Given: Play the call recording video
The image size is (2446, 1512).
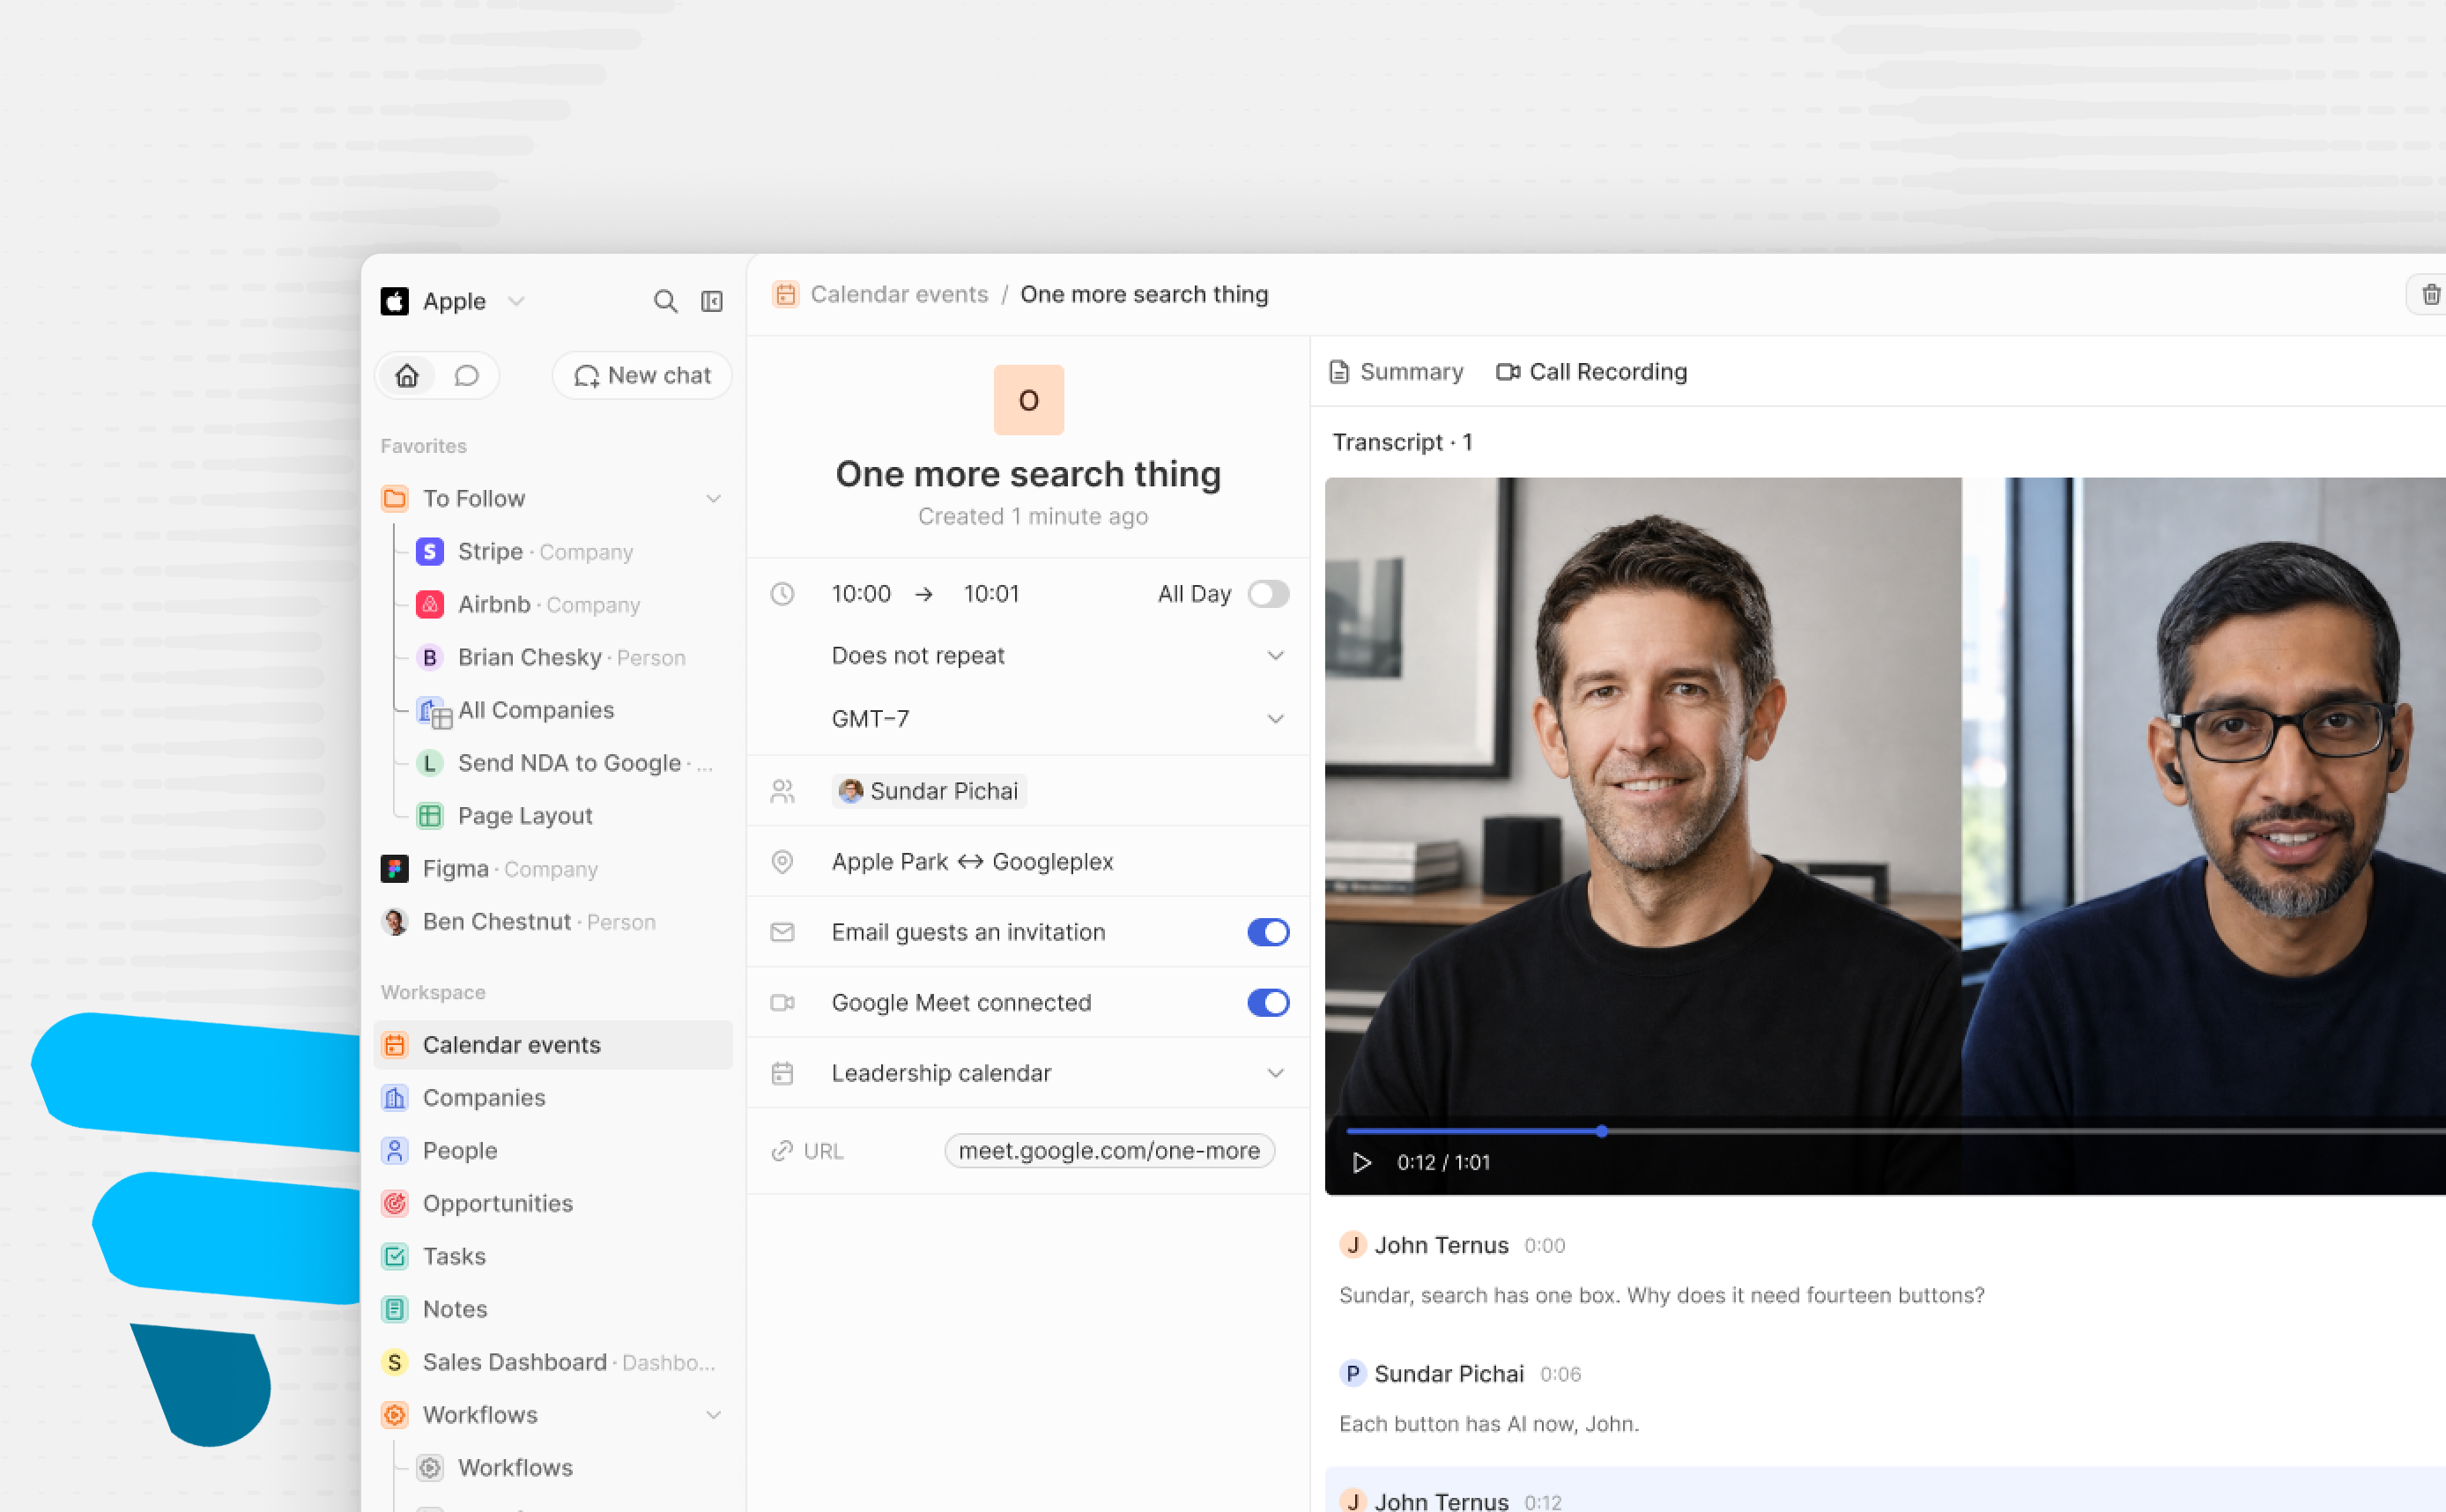Looking at the screenshot, I should point(1361,1162).
